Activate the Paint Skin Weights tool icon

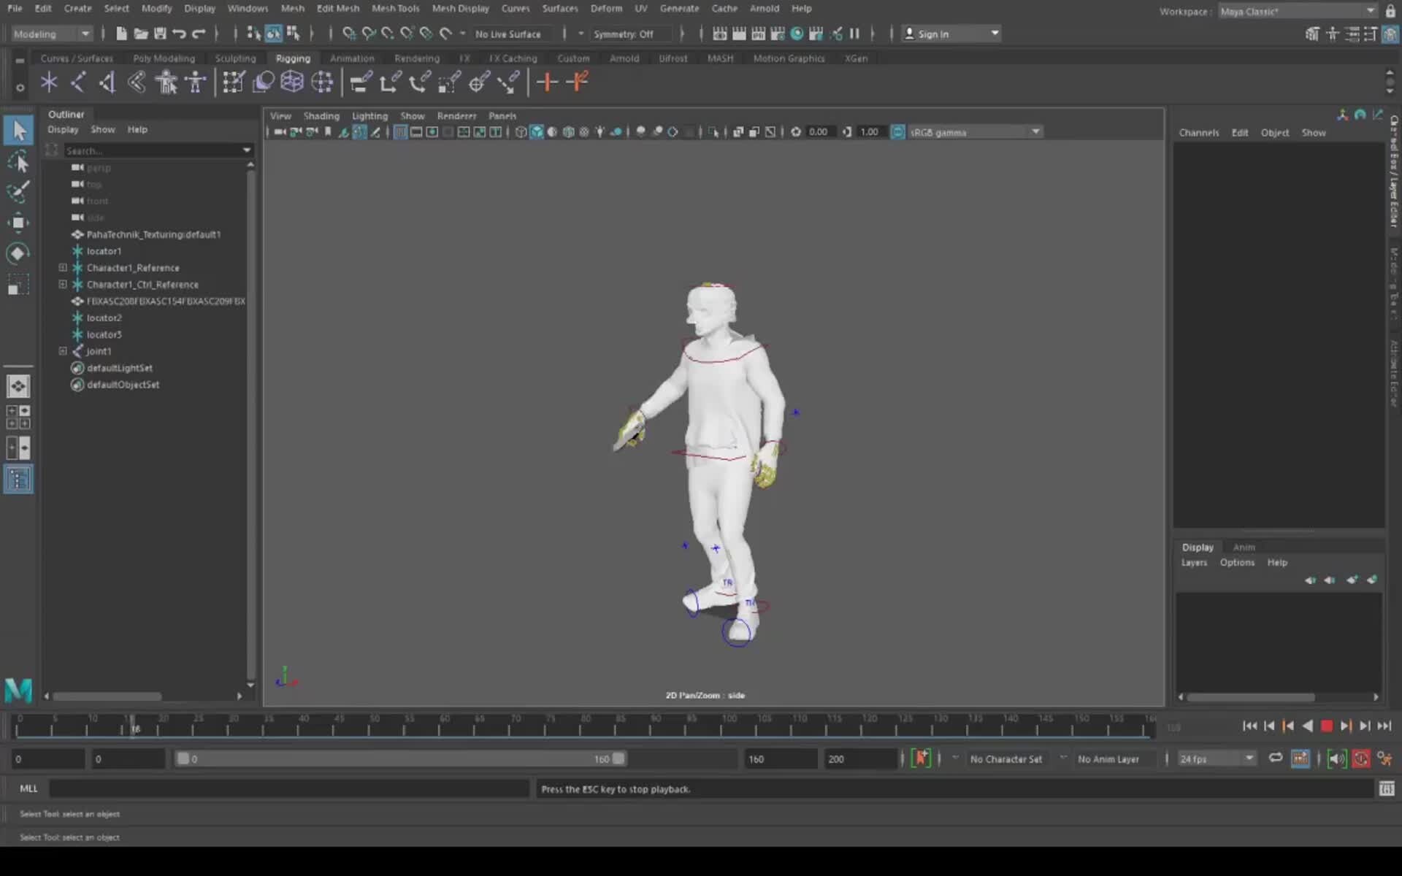(234, 82)
